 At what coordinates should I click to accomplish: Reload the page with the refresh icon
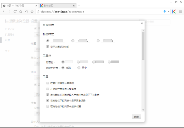coord(15,12)
